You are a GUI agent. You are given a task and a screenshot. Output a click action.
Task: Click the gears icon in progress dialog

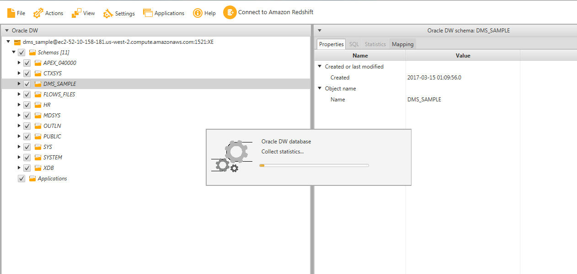[232, 157]
